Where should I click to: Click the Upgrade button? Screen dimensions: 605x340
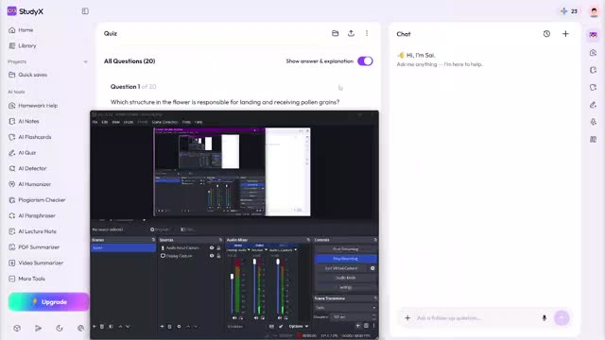48,302
